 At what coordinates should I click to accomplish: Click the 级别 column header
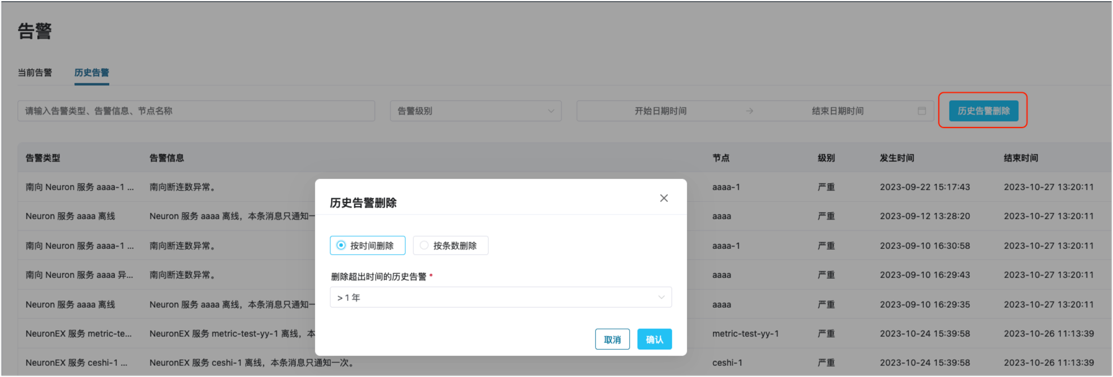click(826, 158)
